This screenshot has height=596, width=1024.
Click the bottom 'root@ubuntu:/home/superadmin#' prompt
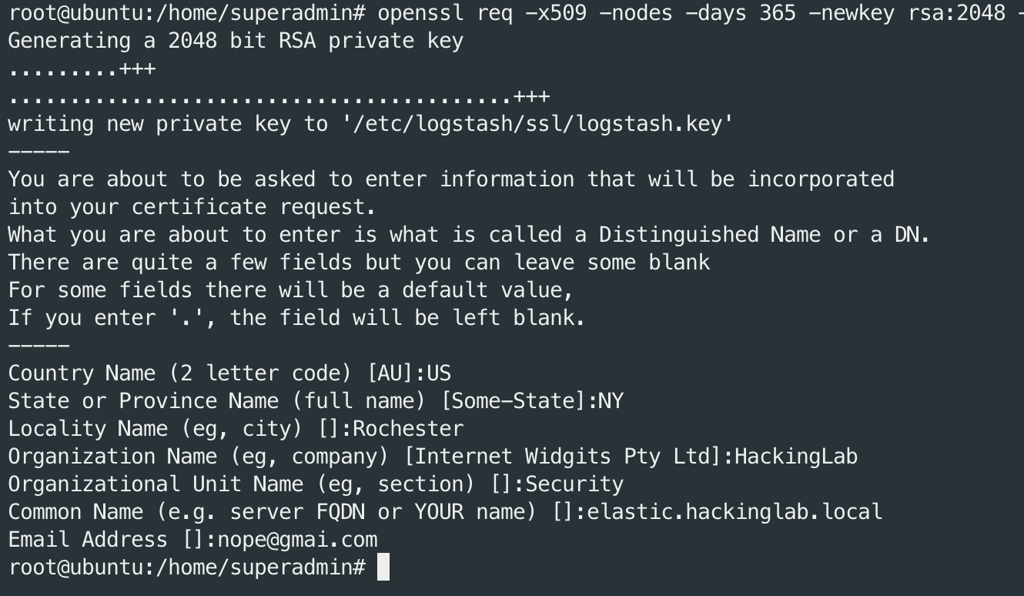coord(186,568)
